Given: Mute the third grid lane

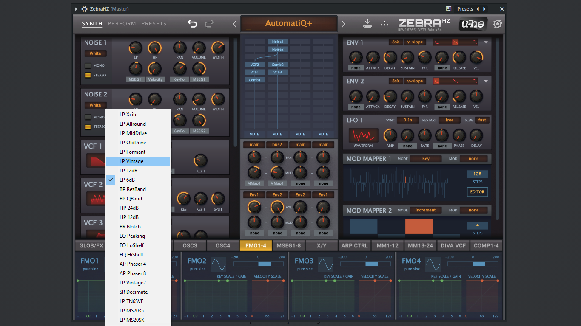Looking at the screenshot, I should pos(300,134).
